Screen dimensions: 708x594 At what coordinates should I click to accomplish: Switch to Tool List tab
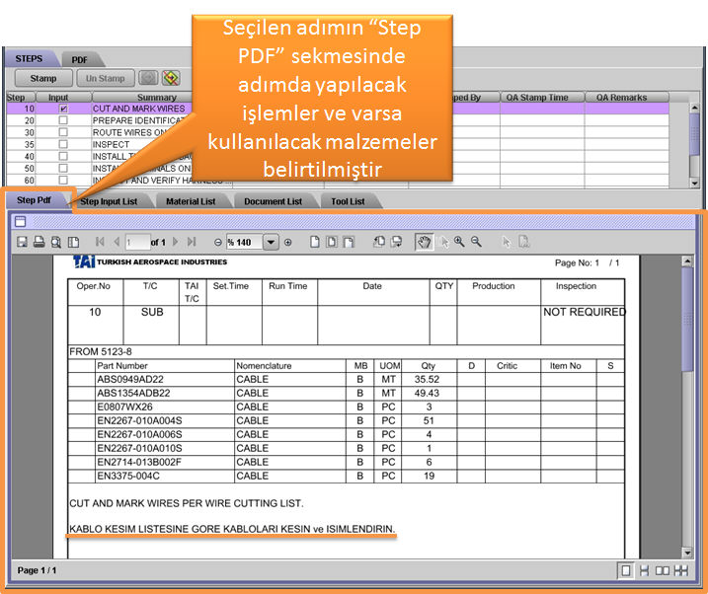click(x=348, y=201)
